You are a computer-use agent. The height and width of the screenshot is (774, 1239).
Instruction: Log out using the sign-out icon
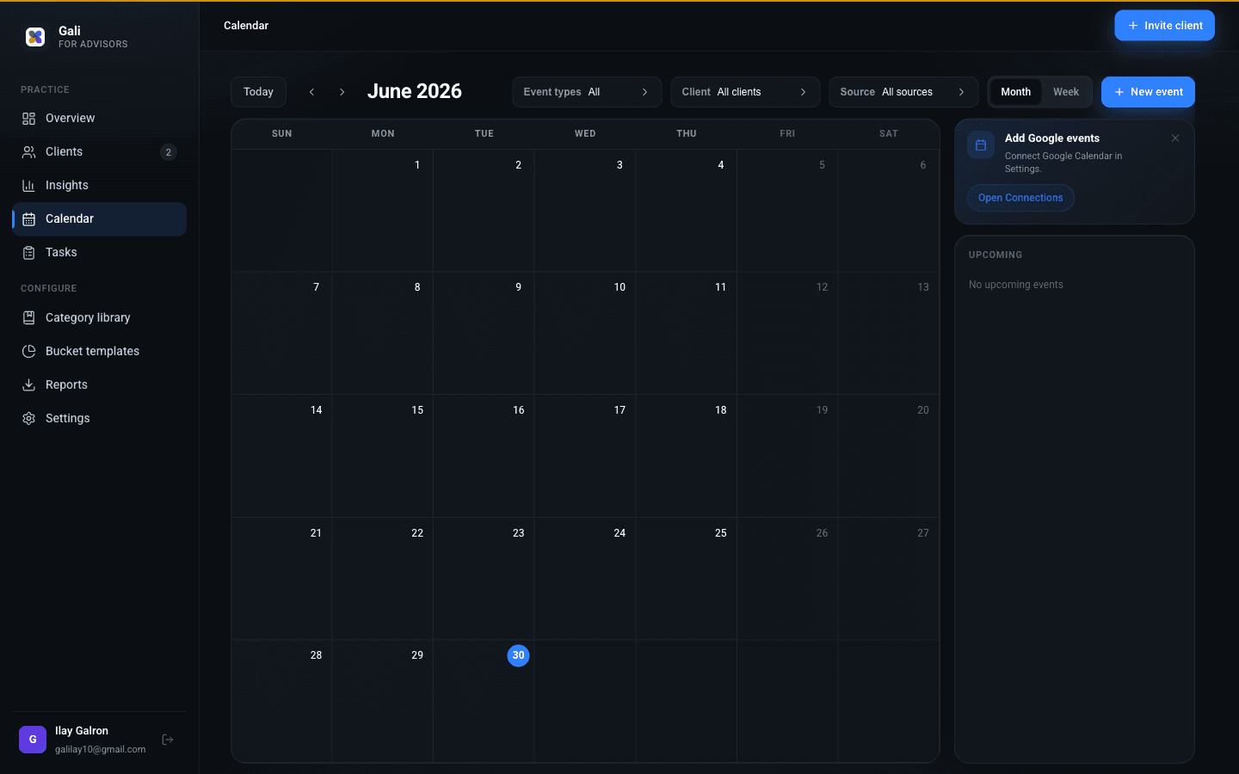[x=168, y=740]
